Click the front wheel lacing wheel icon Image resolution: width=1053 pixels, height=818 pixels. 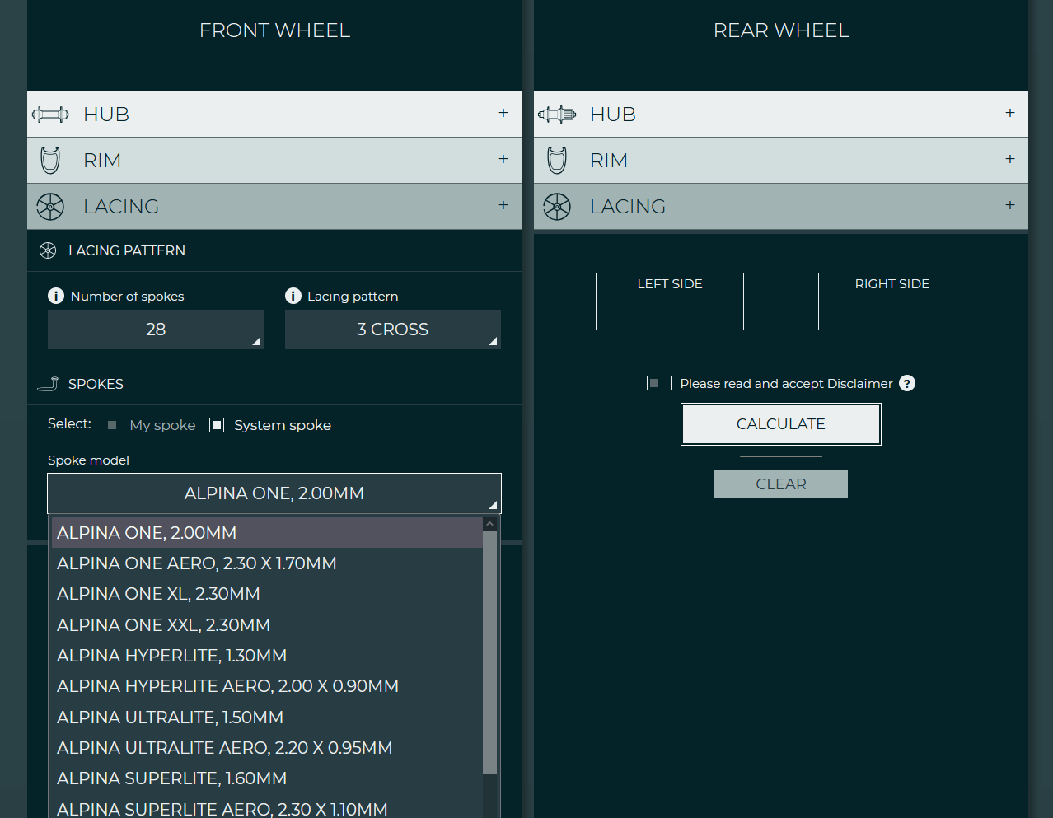pos(50,207)
